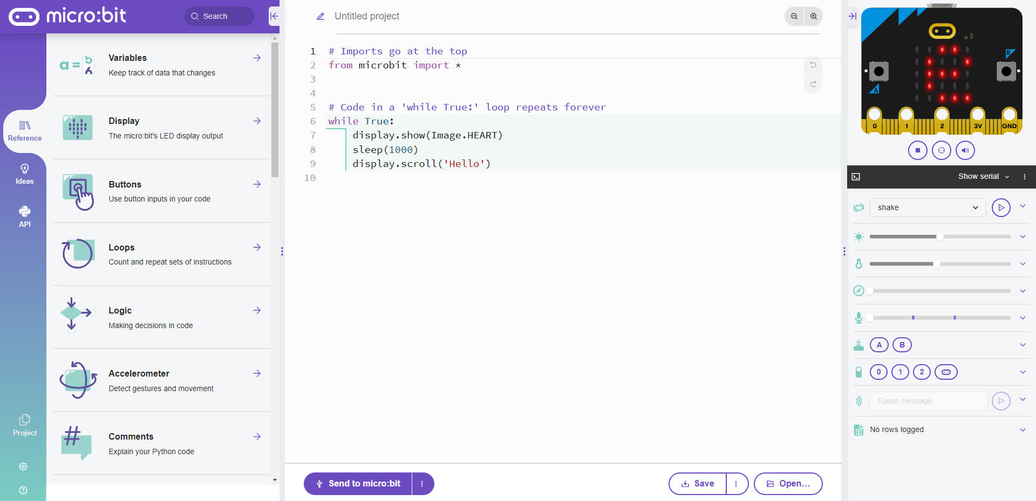Switch to the Reference tab
Image resolution: width=1036 pixels, height=501 pixels.
click(x=24, y=130)
